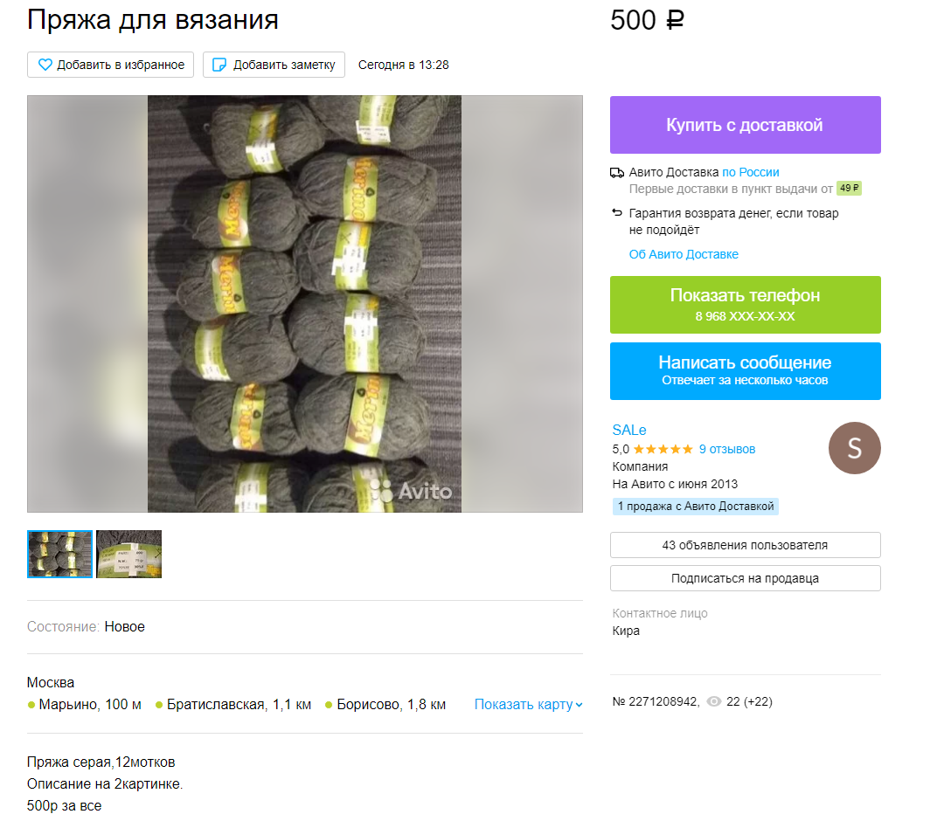View 43 объявления пользователя
The height and width of the screenshot is (814, 944).
tap(745, 545)
